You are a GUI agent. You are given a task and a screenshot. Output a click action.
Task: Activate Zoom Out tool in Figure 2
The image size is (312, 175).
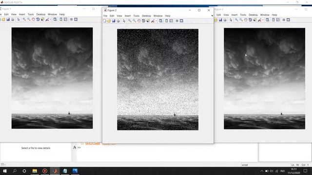point(135,21)
